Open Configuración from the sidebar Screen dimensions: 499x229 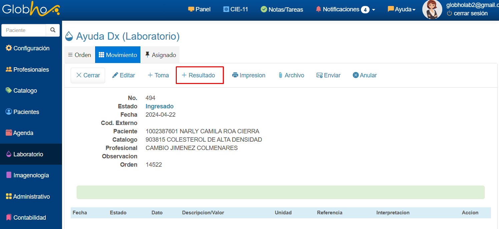click(x=28, y=48)
